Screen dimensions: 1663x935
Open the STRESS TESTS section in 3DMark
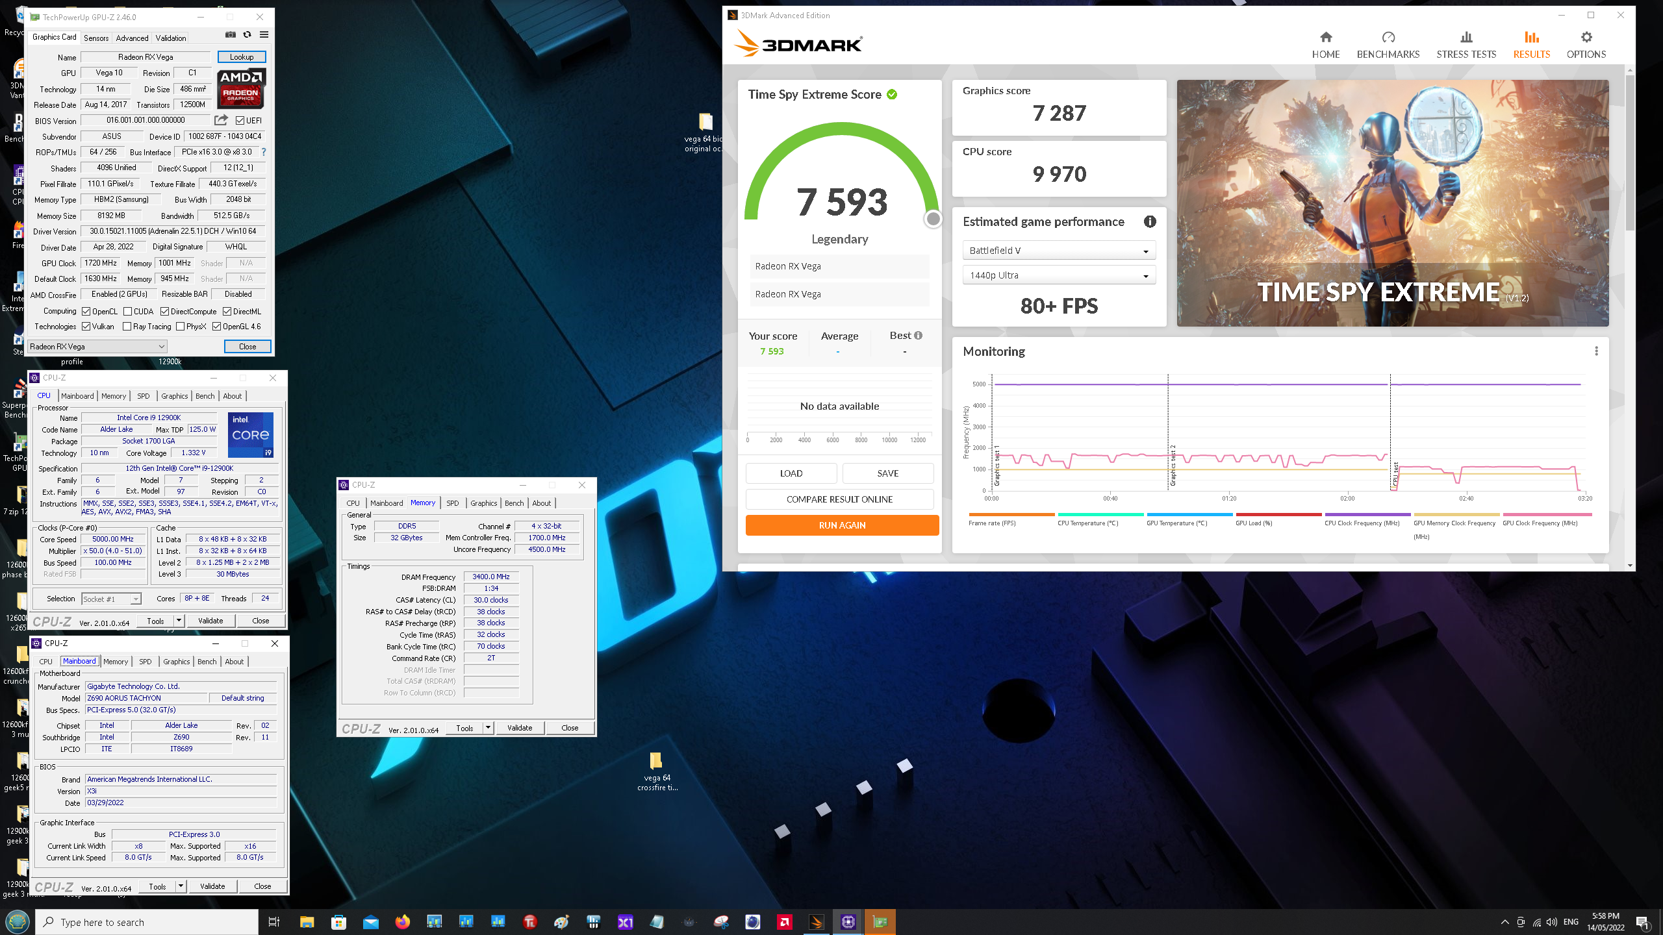[1466, 45]
